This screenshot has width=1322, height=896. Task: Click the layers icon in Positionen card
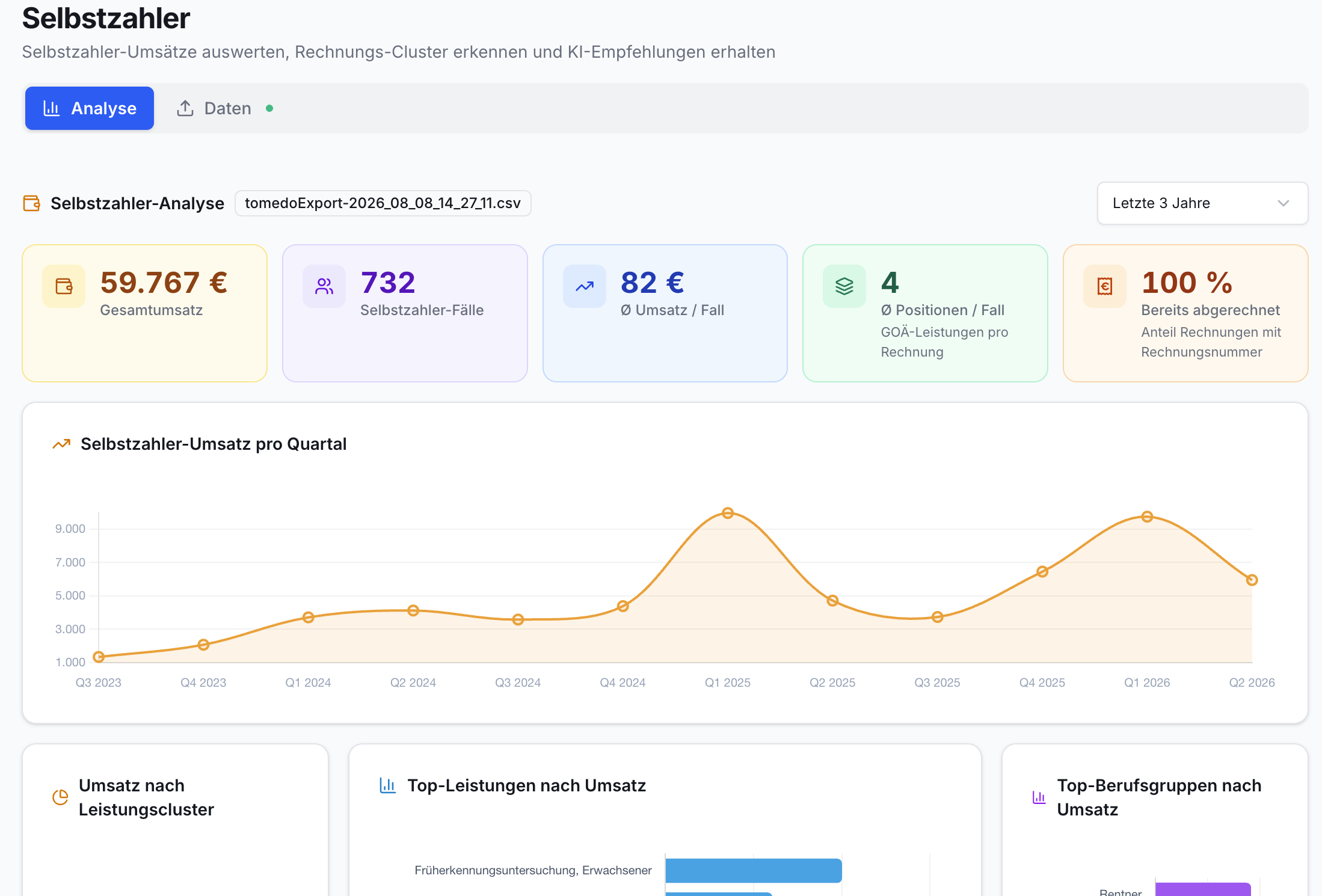click(844, 286)
